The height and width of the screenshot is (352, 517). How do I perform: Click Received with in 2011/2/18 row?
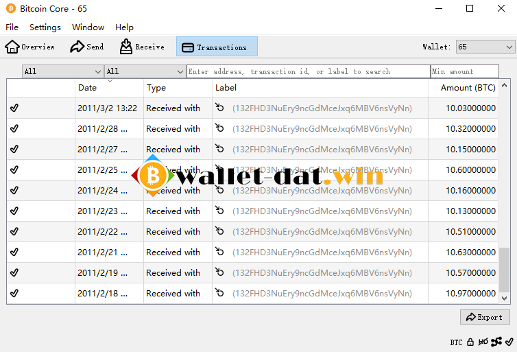pyautogui.click(x=173, y=293)
